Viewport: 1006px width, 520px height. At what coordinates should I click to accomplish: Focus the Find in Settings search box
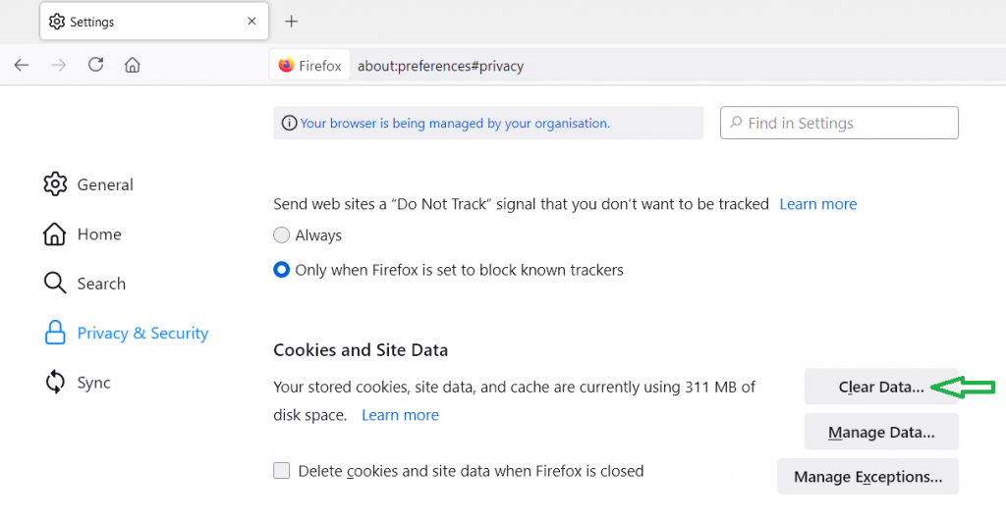839,123
